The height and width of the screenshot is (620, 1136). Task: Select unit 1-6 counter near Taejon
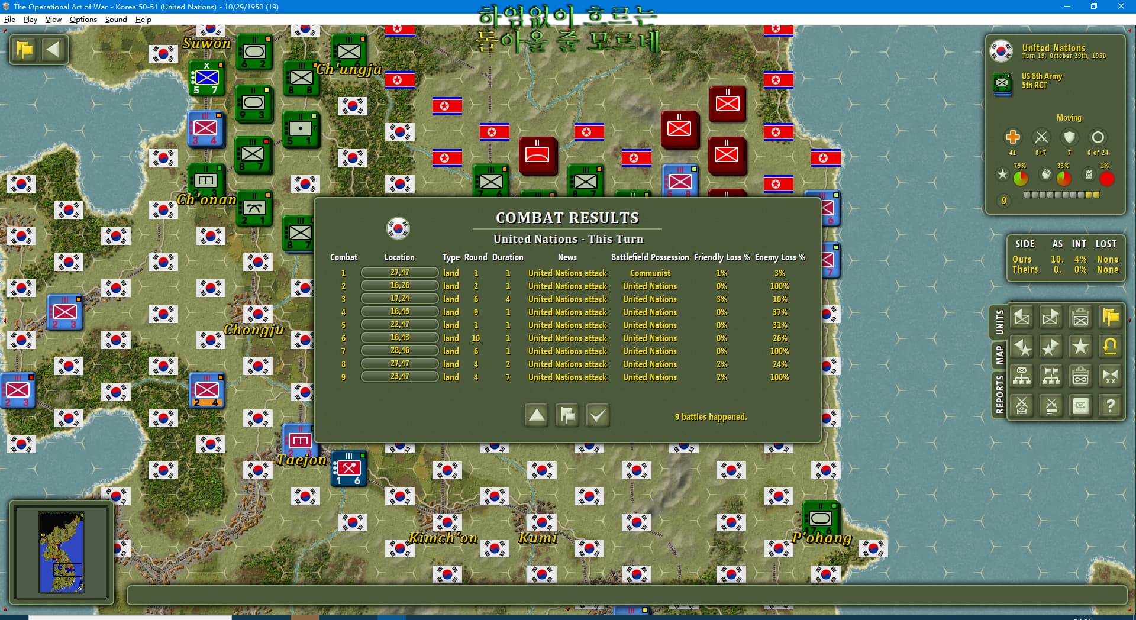[x=348, y=469]
